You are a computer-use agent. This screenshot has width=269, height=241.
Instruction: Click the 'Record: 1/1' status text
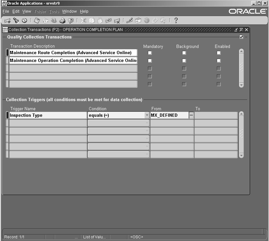pos(14,237)
